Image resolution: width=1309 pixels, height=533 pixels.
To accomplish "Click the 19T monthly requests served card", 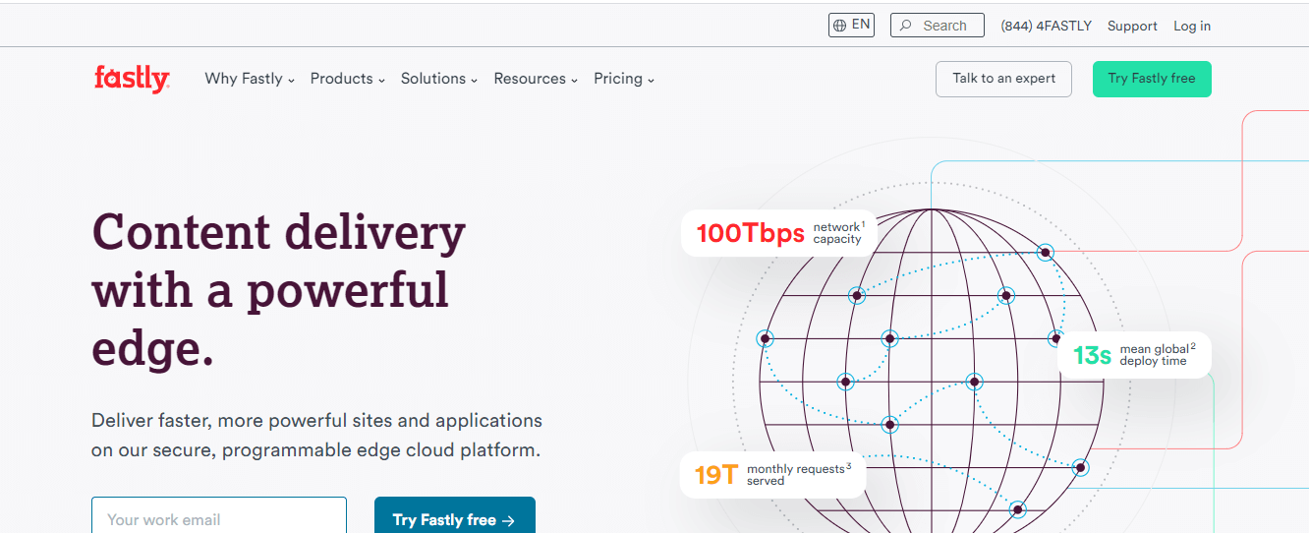I will click(x=772, y=475).
